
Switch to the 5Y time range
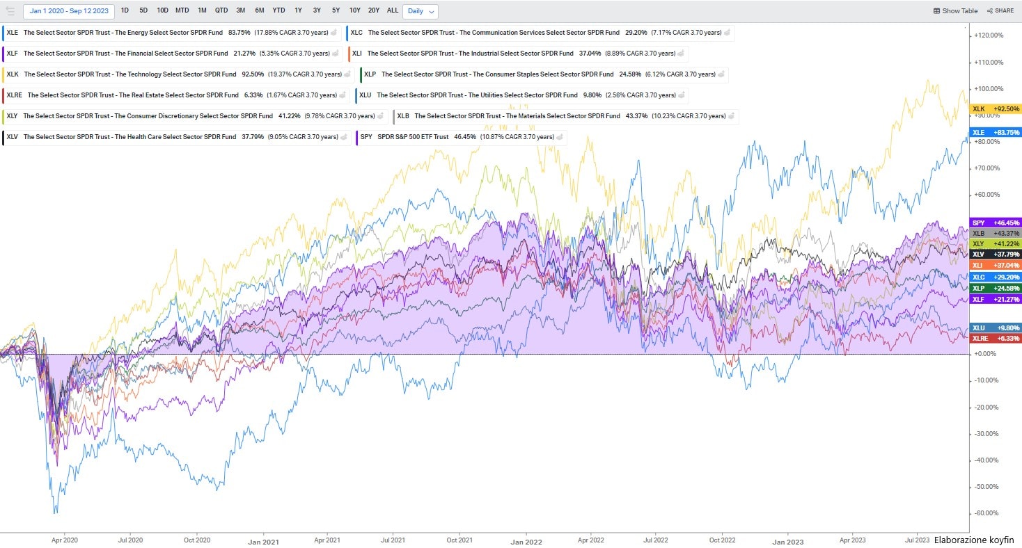[336, 11]
